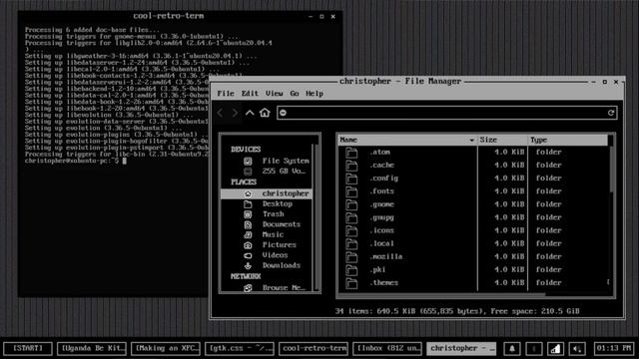
Task: Open the File menu
Action: click(226, 94)
